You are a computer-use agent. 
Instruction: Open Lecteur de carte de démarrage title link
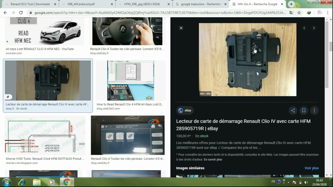click(243, 125)
